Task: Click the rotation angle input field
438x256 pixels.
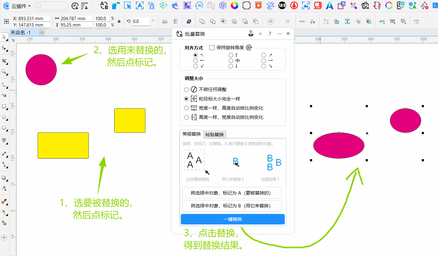Action: click(141, 21)
